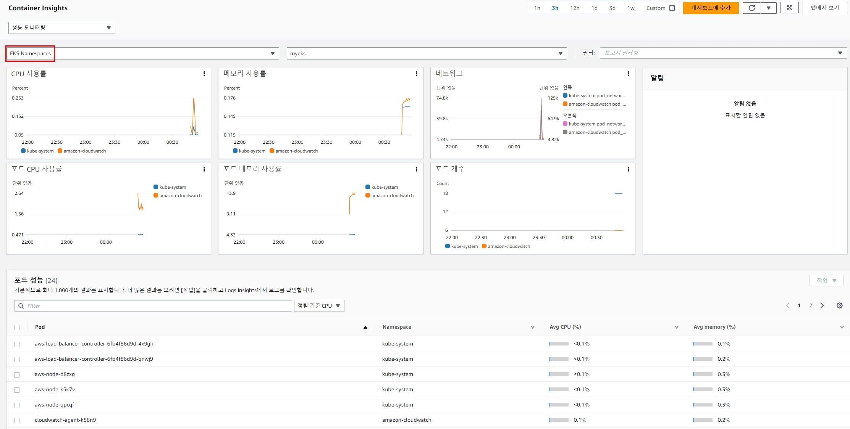Open table preferences gear icon
This screenshot has height=429, width=850.
point(839,305)
